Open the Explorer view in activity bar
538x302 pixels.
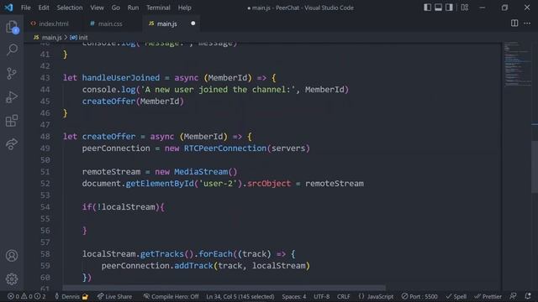pyautogui.click(x=12, y=27)
